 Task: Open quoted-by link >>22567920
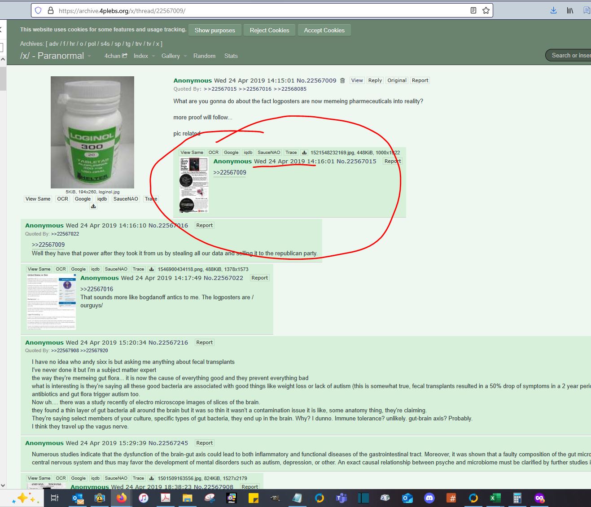pos(94,350)
